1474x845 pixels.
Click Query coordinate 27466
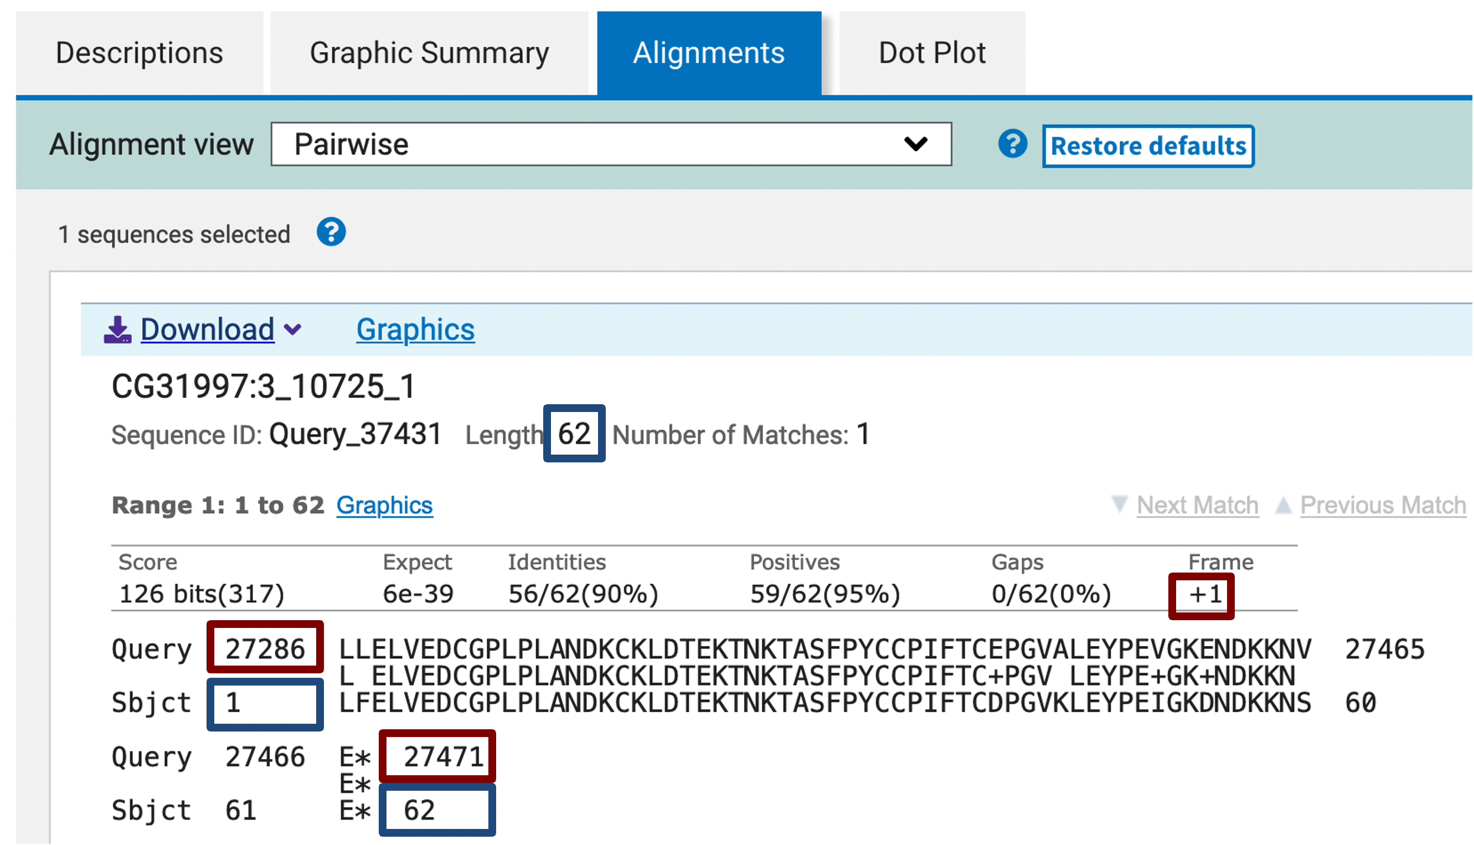coord(265,757)
